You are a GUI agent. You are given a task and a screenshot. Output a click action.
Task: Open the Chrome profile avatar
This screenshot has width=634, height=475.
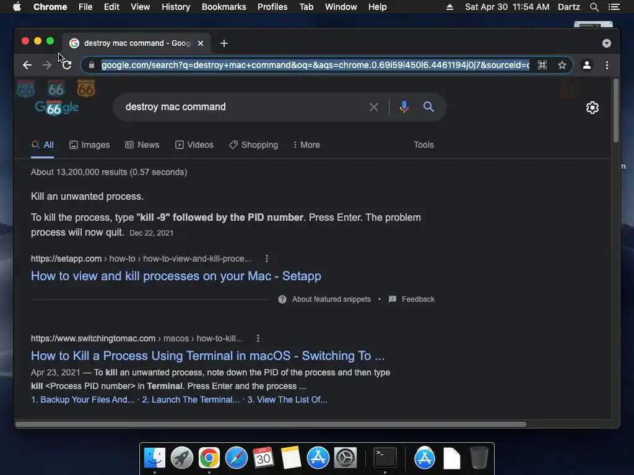(x=587, y=65)
